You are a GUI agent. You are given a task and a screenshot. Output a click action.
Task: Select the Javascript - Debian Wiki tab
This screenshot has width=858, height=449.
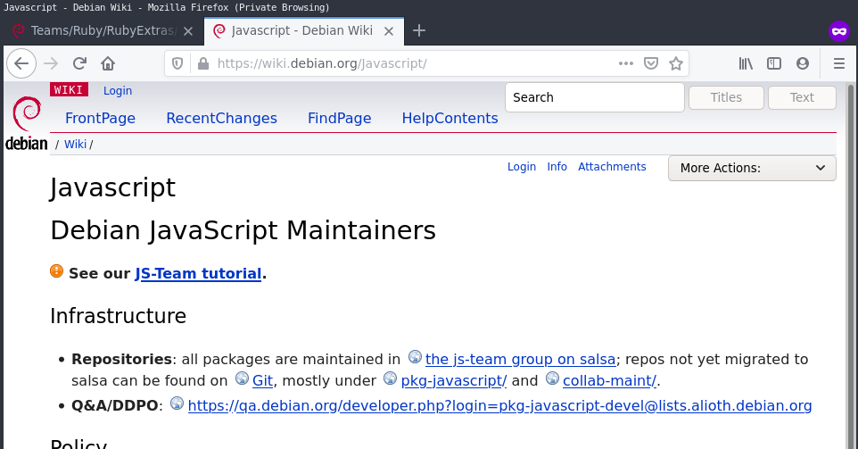[304, 30]
